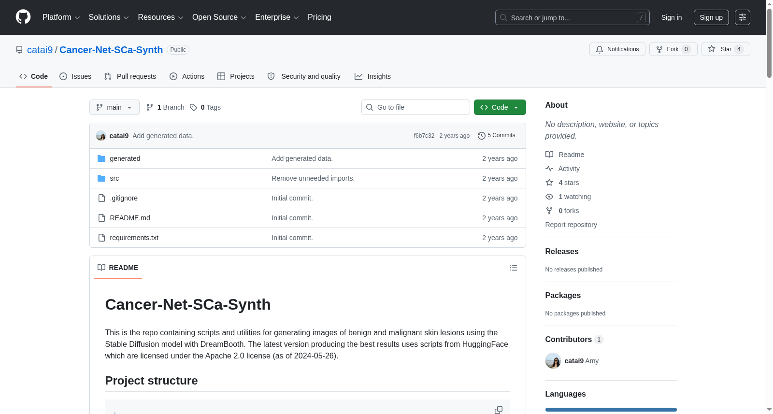Open the Activity pulse link
The height and width of the screenshot is (414, 773).
point(562,169)
